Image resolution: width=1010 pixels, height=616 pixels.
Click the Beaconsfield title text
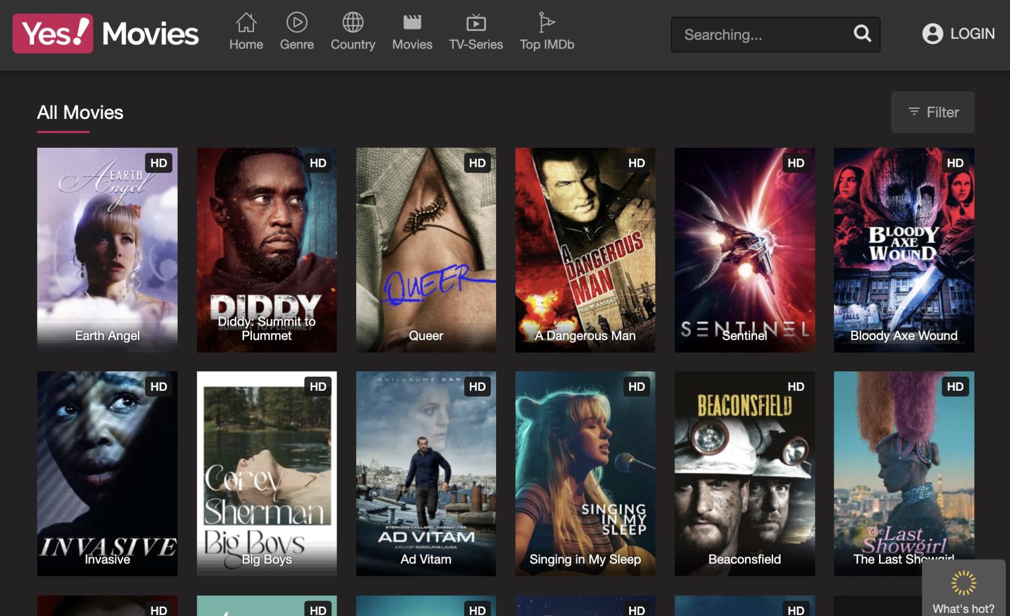[744, 559]
